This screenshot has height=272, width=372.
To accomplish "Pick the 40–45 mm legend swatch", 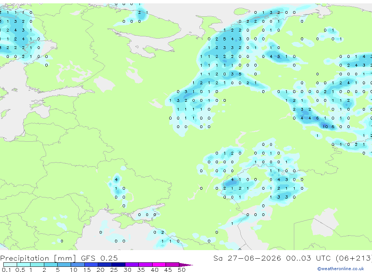I will tap(159, 265).
